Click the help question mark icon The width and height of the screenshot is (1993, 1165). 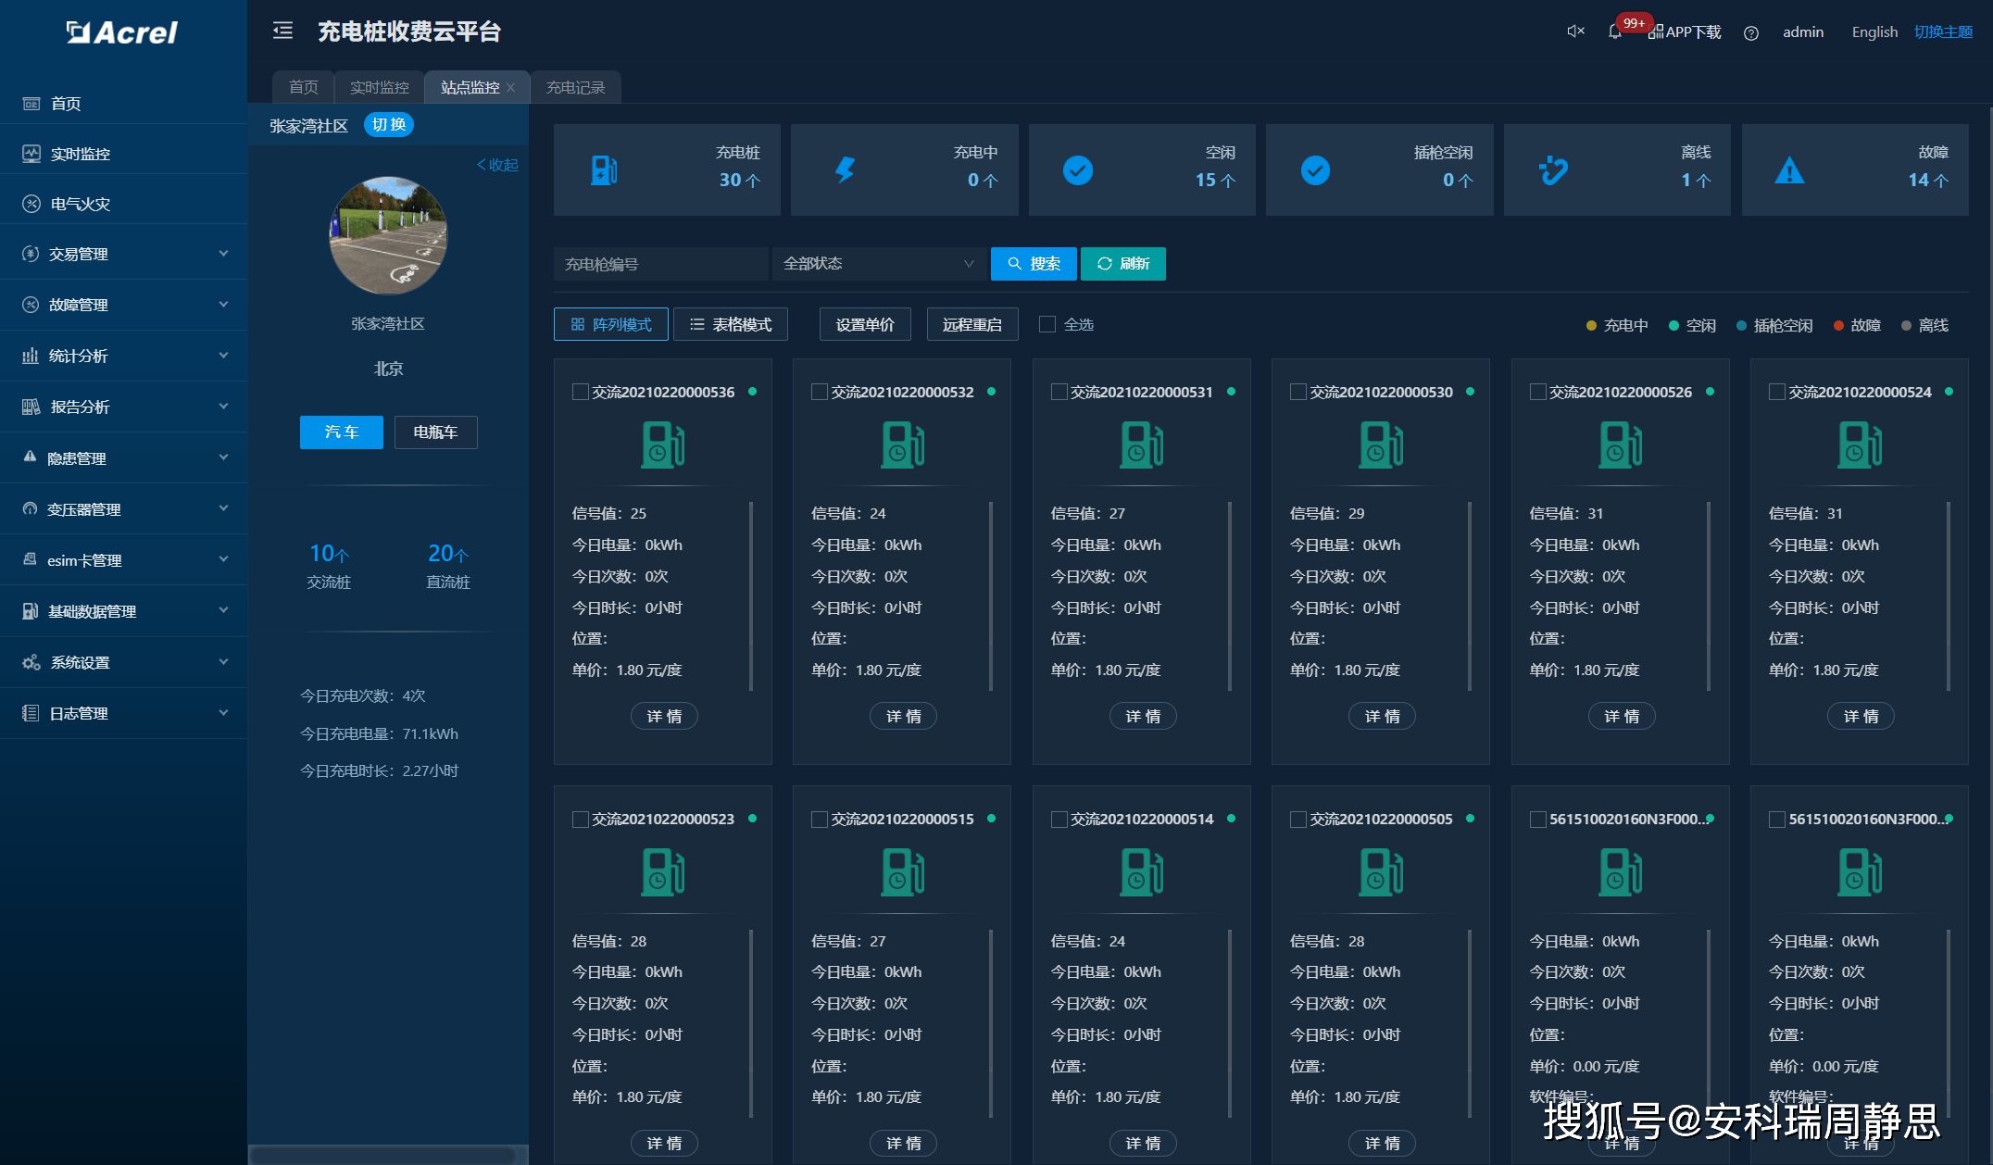coord(1750,33)
